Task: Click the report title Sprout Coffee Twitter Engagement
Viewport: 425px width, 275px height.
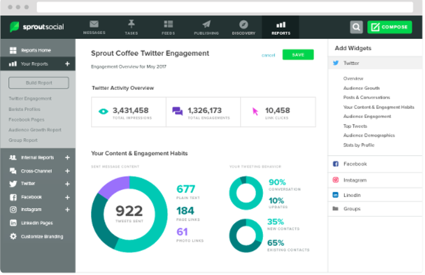Action: 150,54
